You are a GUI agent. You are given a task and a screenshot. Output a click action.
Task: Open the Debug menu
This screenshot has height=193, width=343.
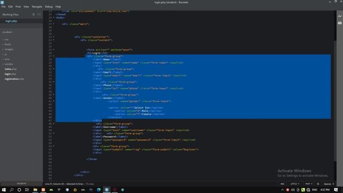[x=49, y=6]
